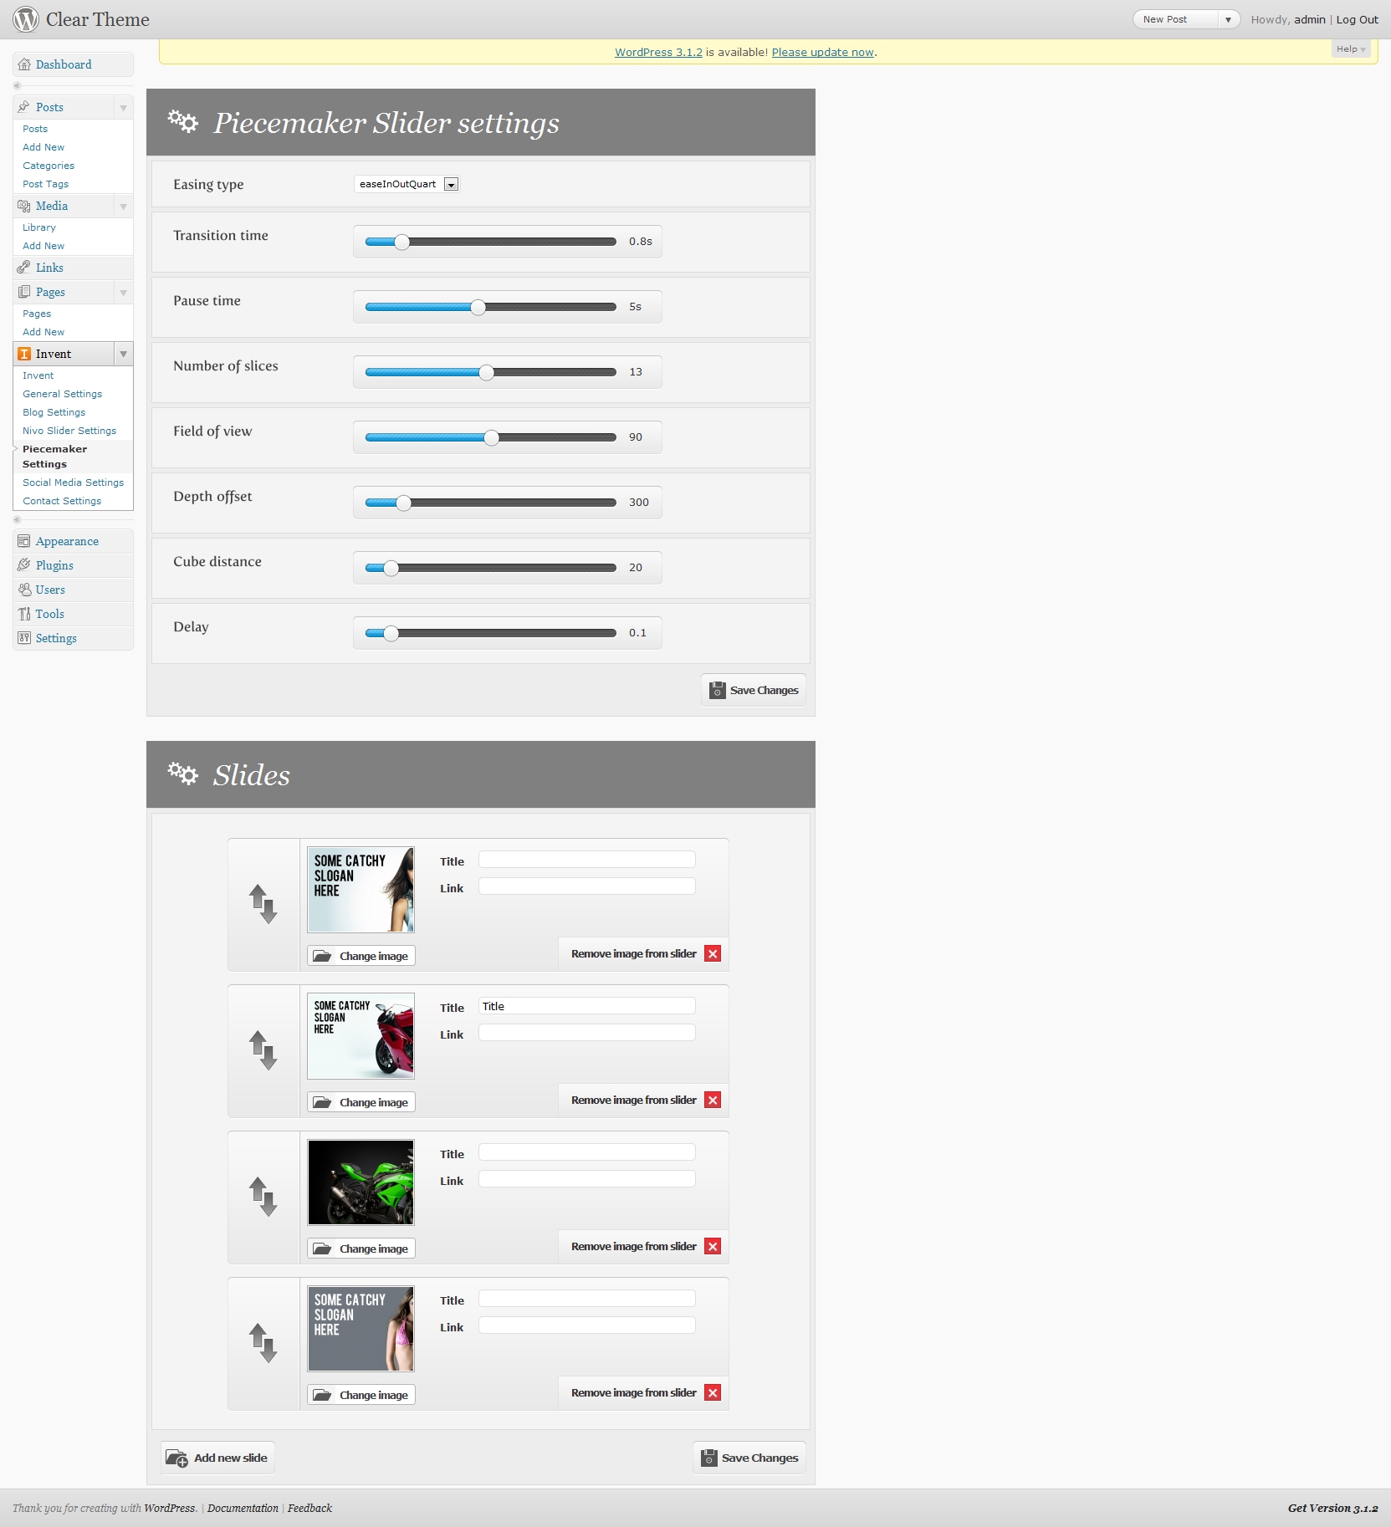Go to Social Media Settings
The width and height of the screenshot is (1391, 1527).
(x=73, y=483)
